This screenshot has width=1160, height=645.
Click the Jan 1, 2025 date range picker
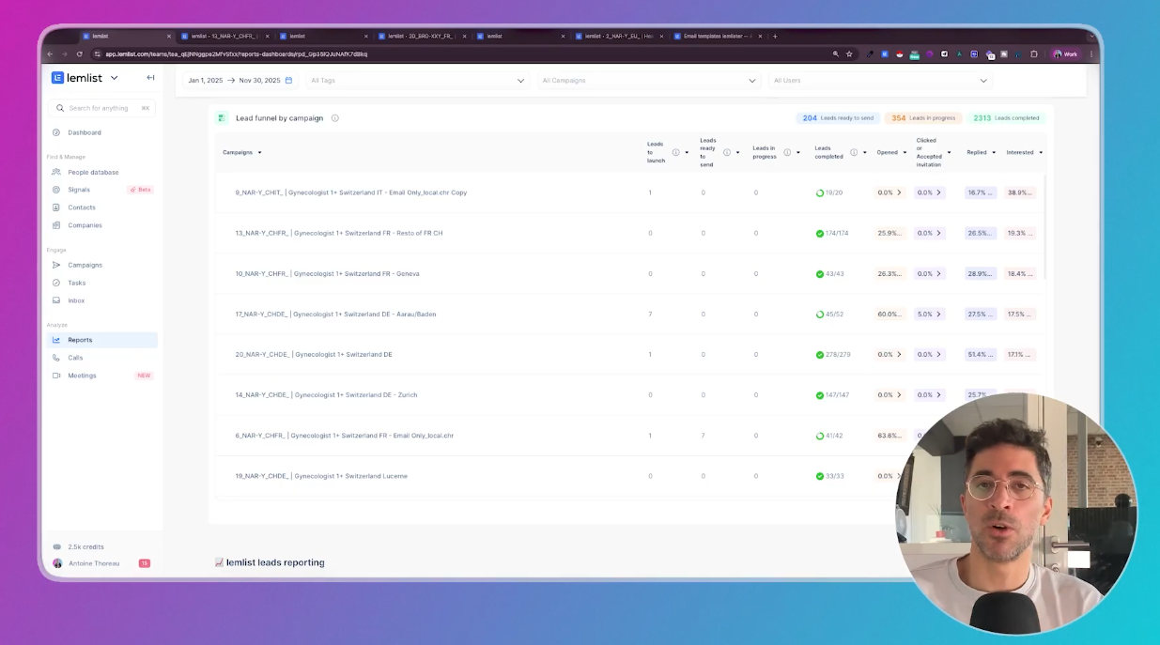tap(240, 81)
